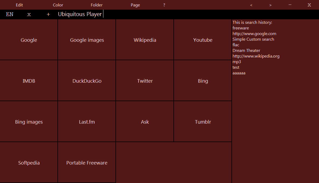
Task: Select 'aaaaaa' from search history
Action: pos(239,73)
